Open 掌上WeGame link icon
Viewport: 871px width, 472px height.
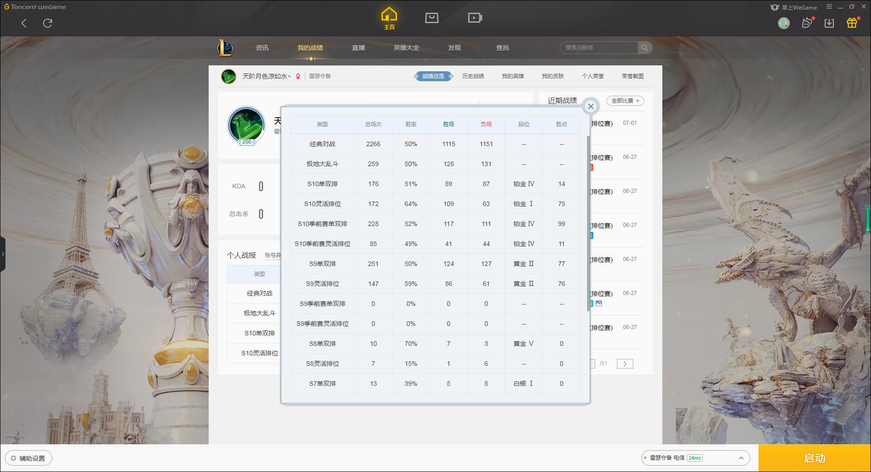[794, 7]
